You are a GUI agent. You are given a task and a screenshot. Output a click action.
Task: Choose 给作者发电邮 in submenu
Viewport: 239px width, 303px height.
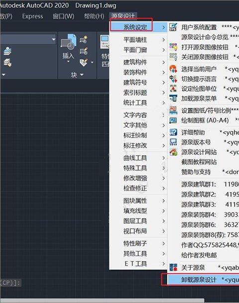[203, 255]
